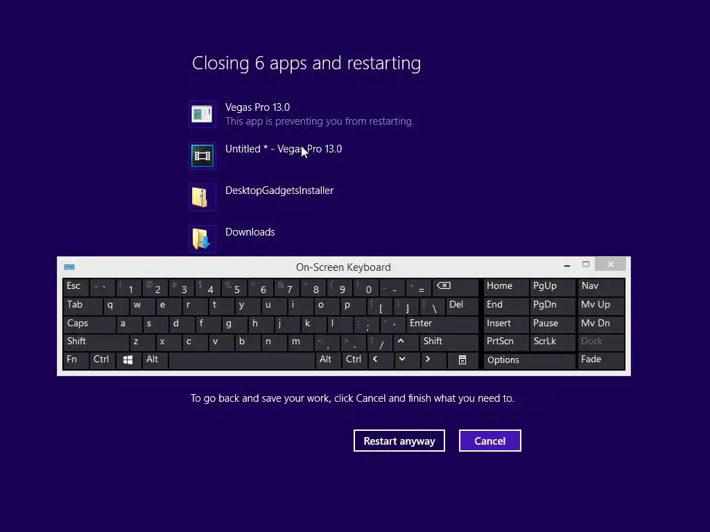Click the Downloads label
The height and width of the screenshot is (532, 710).
[250, 232]
